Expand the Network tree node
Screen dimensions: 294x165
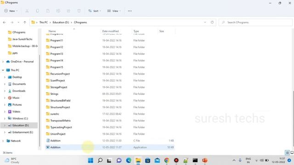(3, 141)
